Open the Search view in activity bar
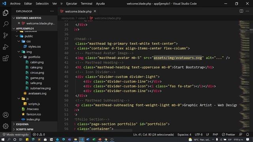This screenshot has height=142, width=253. 6,24
